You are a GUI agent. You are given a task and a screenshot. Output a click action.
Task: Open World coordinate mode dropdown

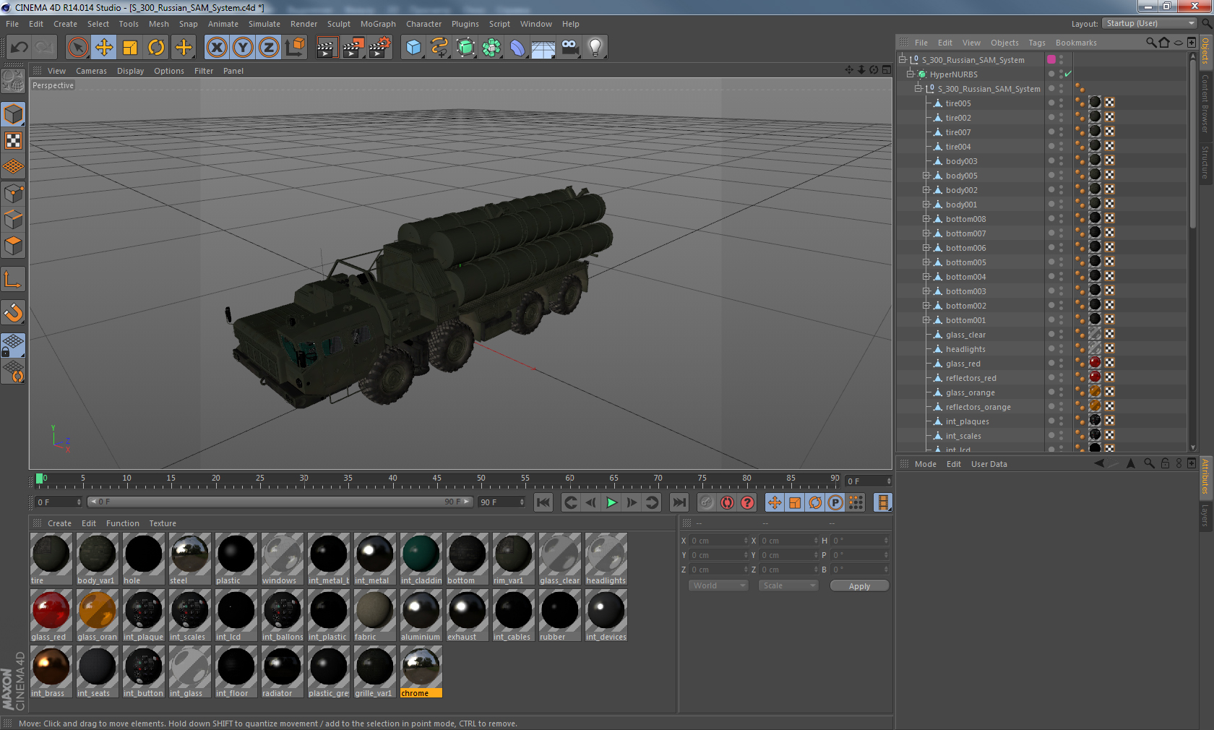718,585
